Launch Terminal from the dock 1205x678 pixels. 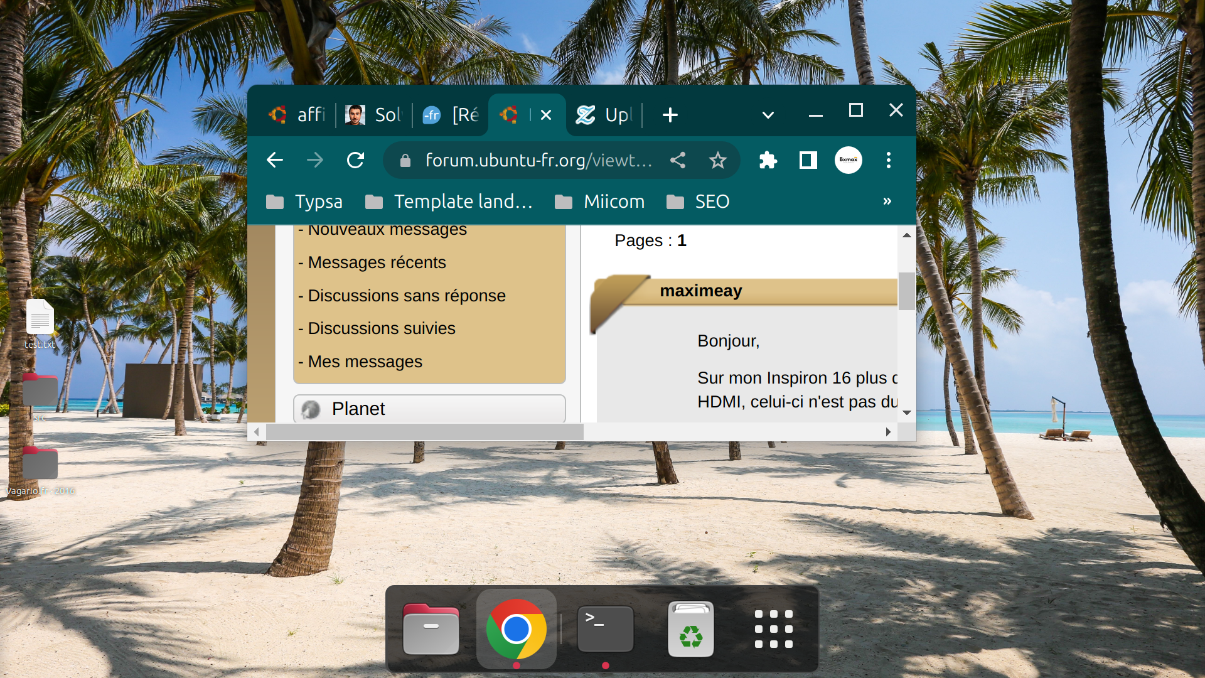(605, 629)
